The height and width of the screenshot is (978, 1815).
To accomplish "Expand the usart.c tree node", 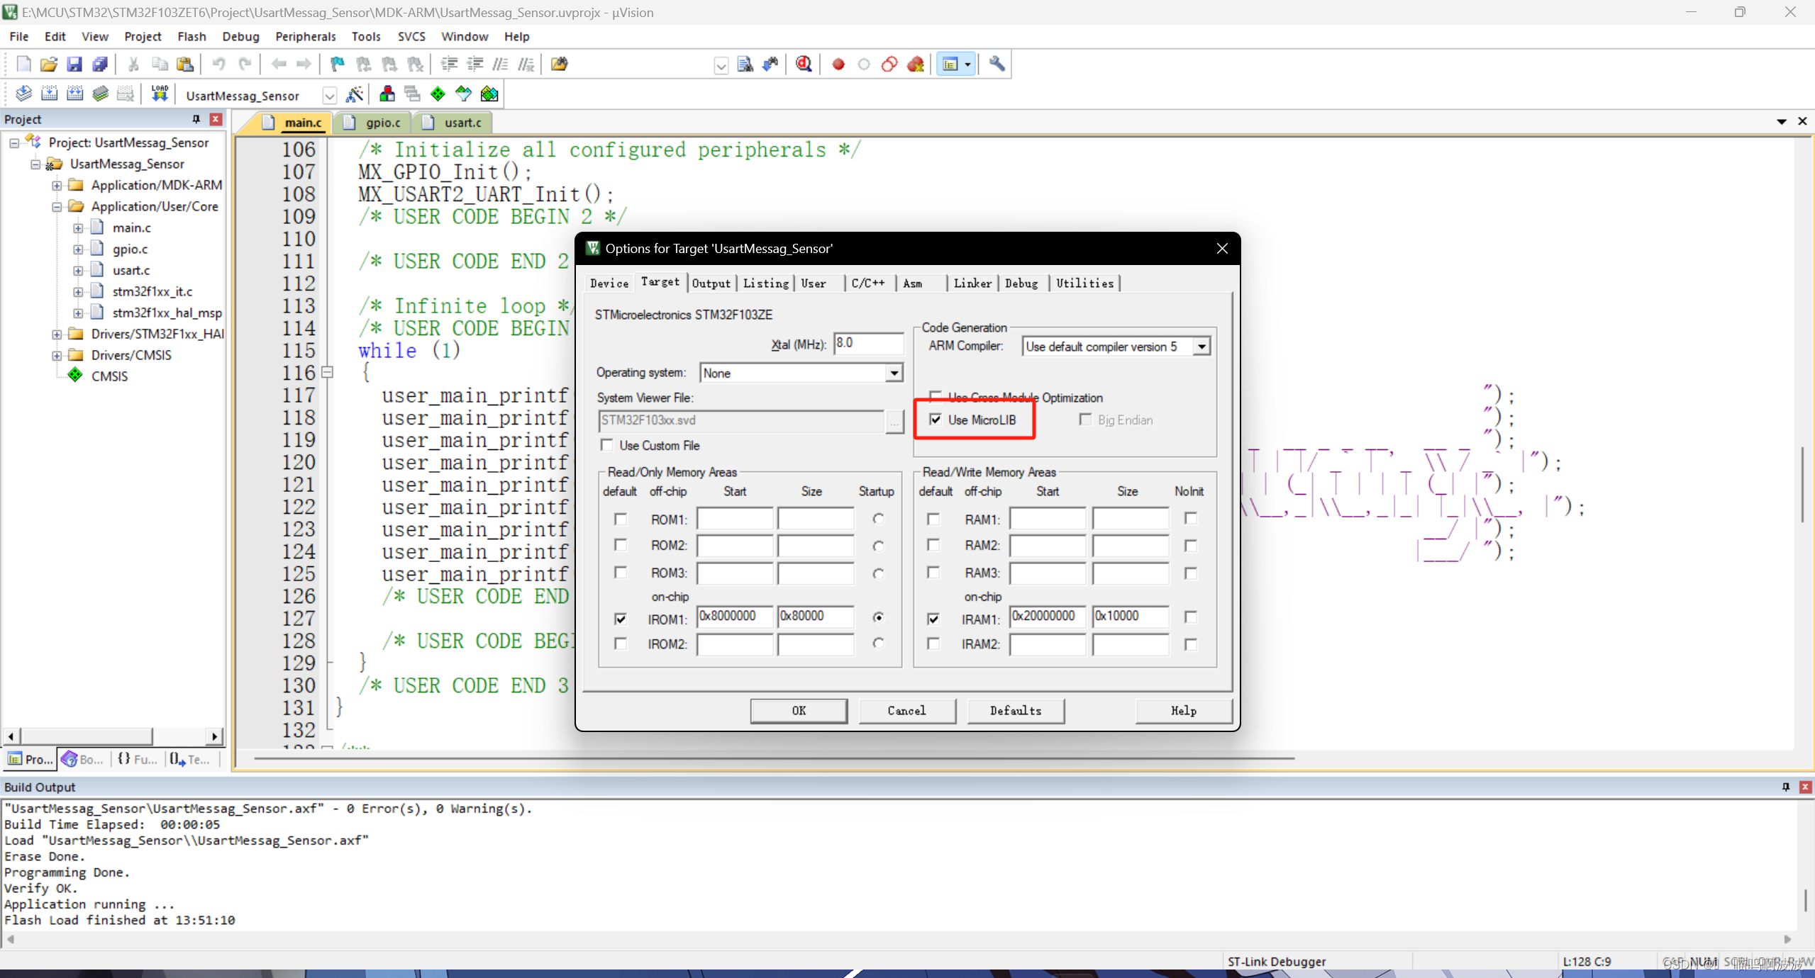I will (77, 270).
